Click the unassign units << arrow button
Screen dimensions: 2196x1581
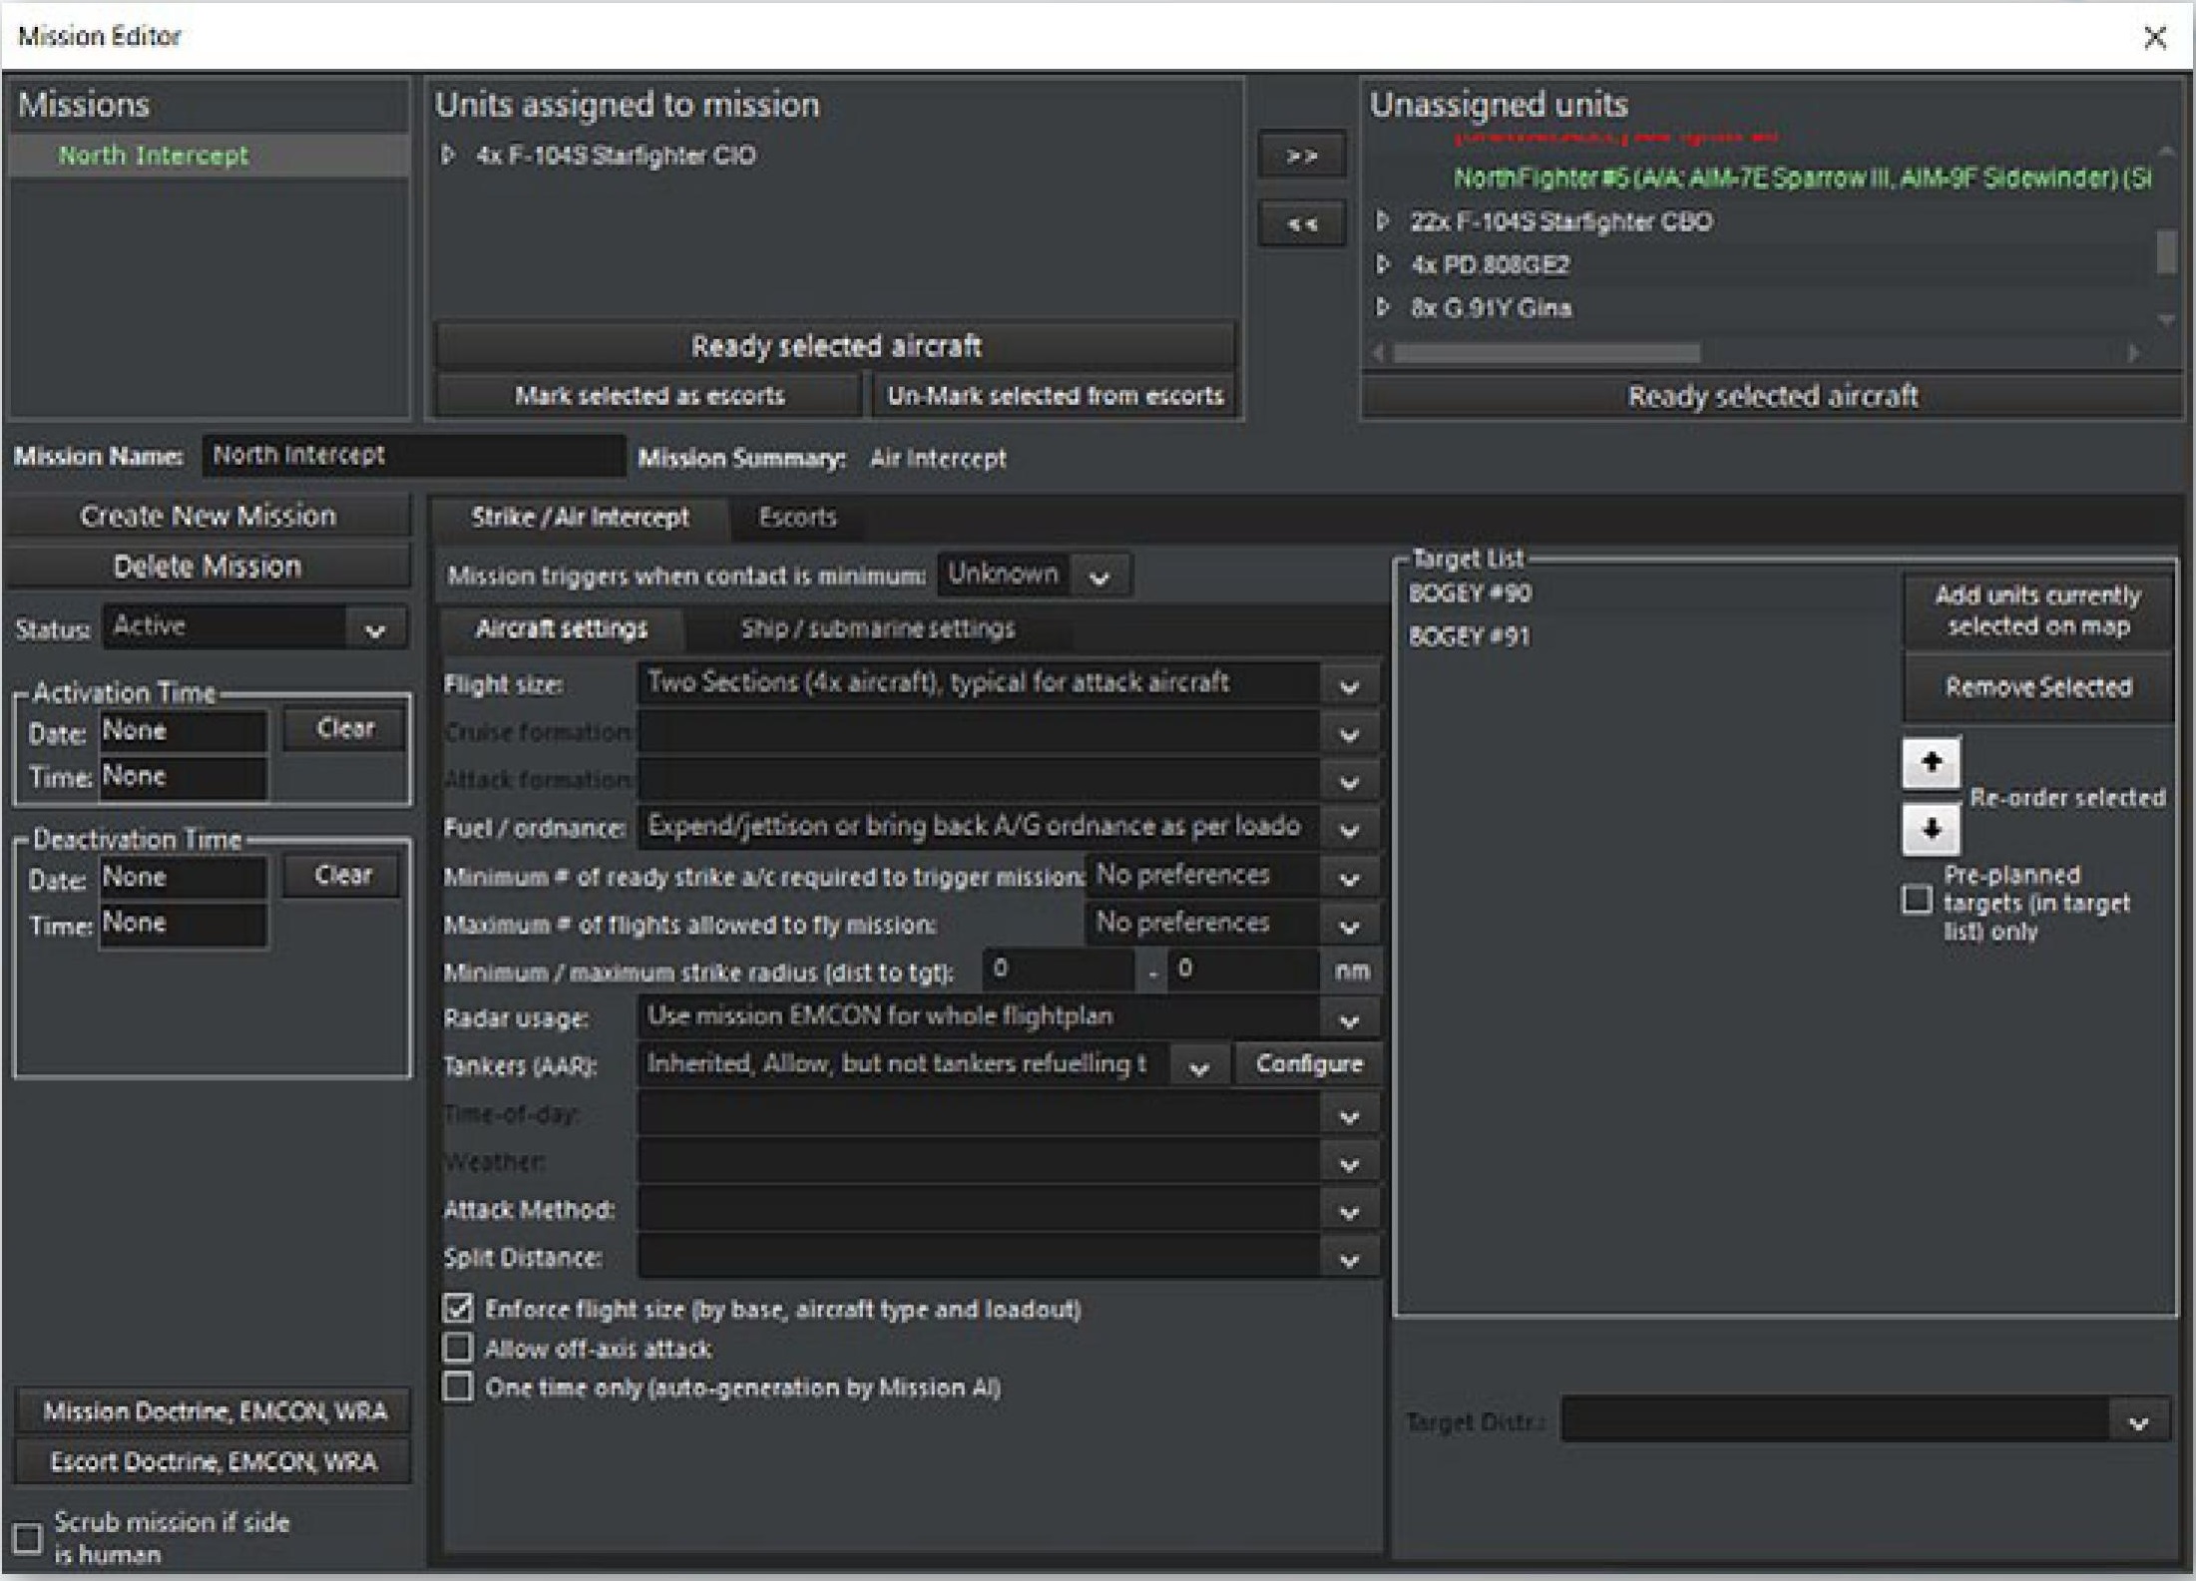click(x=1301, y=223)
